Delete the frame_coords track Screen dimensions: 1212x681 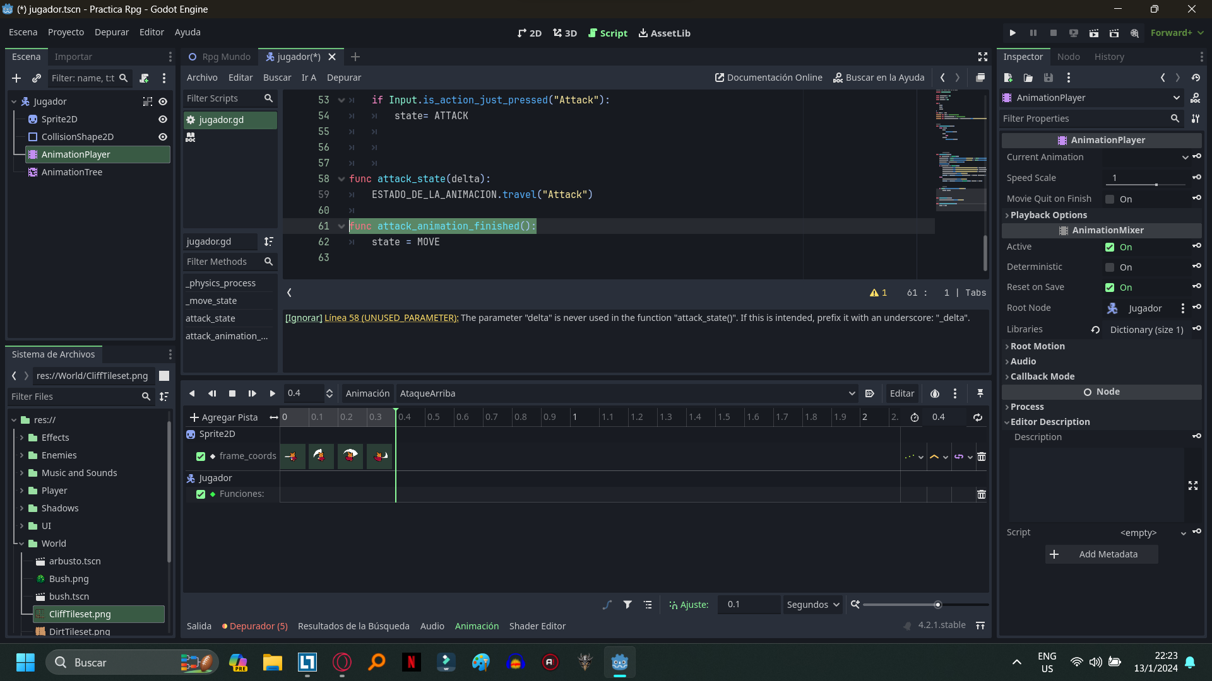pyautogui.click(x=981, y=457)
